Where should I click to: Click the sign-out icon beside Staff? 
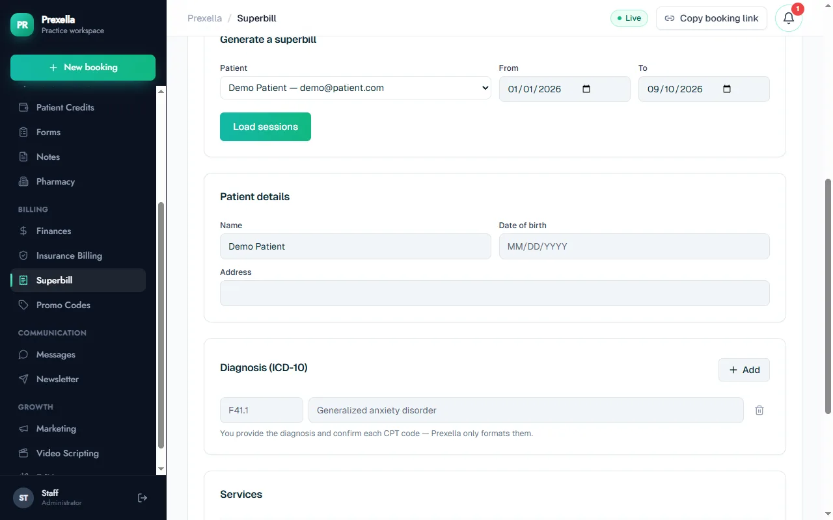pos(143,498)
